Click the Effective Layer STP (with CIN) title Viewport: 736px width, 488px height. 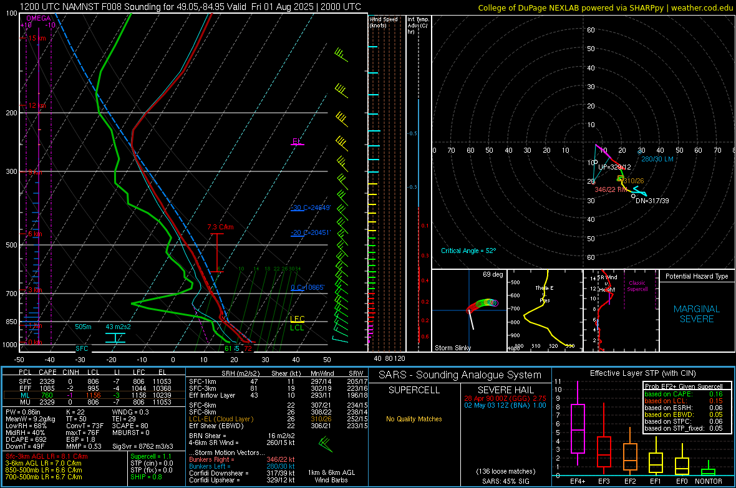[x=642, y=373]
